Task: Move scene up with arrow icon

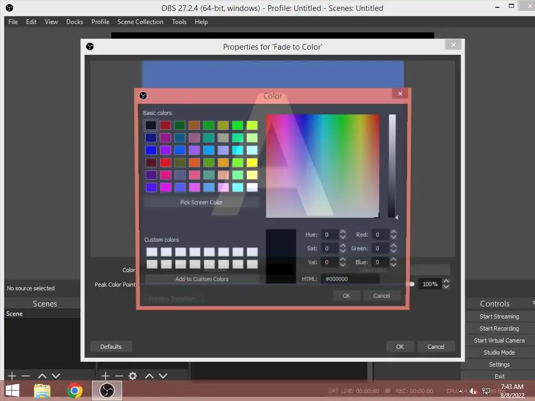Action: pos(42,376)
